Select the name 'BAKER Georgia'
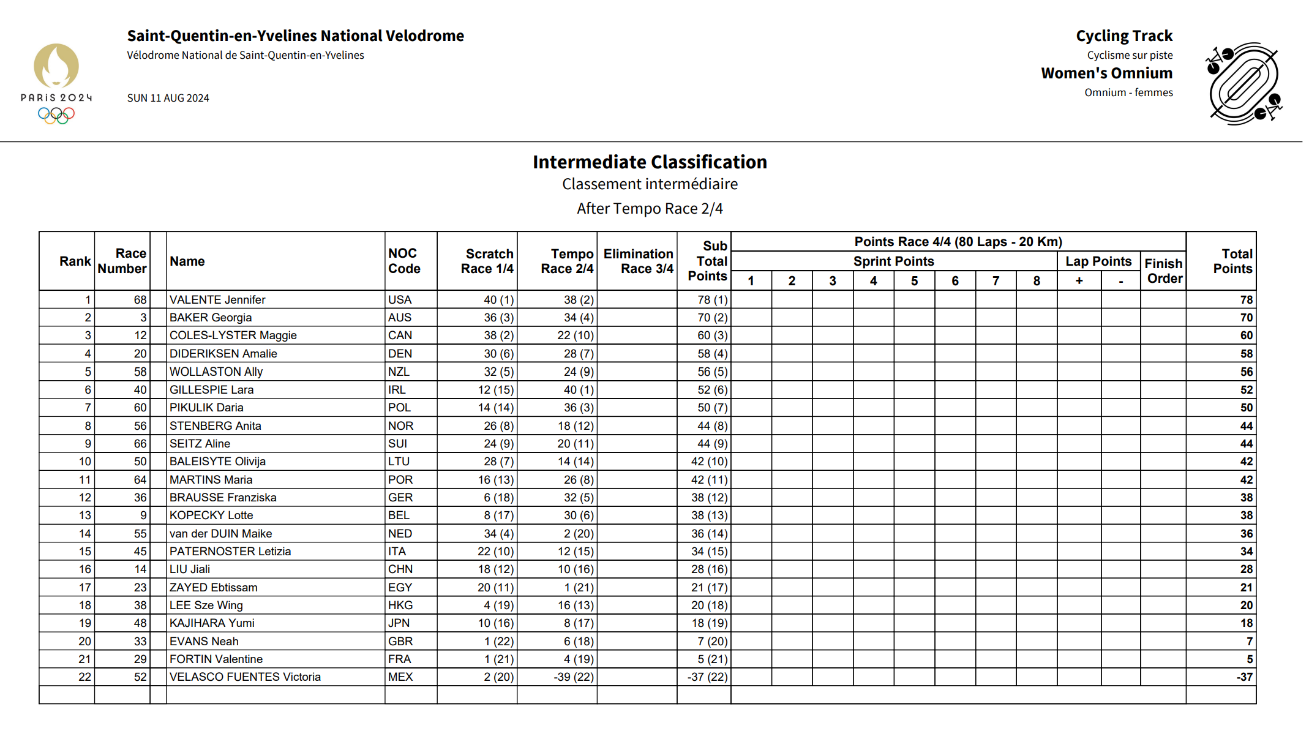Screen dimensions: 1309x742 (211, 318)
